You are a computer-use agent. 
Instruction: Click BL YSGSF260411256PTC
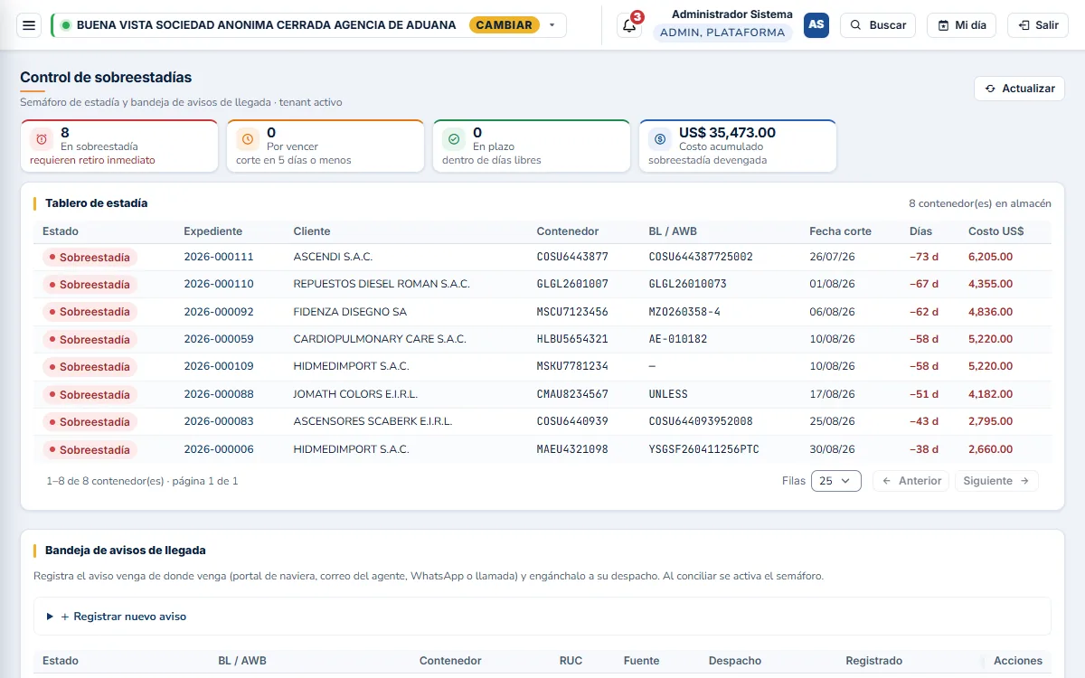[704, 450]
